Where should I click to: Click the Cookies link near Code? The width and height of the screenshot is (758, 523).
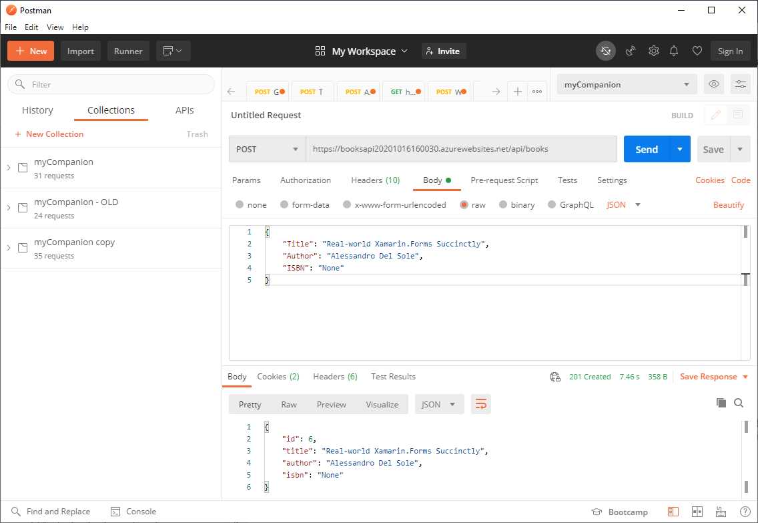(x=709, y=180)
